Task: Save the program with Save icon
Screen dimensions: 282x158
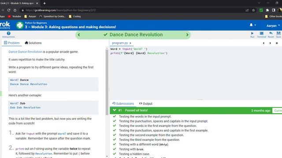Action: point(278,35)
